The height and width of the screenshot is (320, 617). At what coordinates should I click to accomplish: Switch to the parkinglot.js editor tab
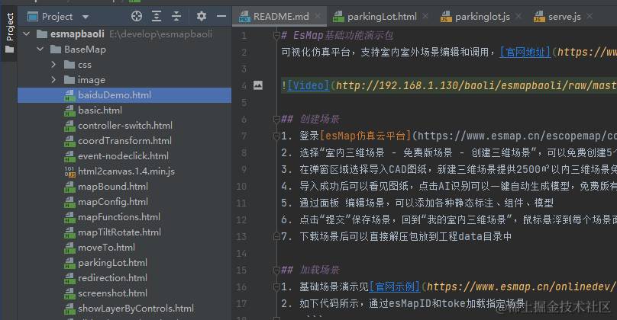(x=483, y=17)
